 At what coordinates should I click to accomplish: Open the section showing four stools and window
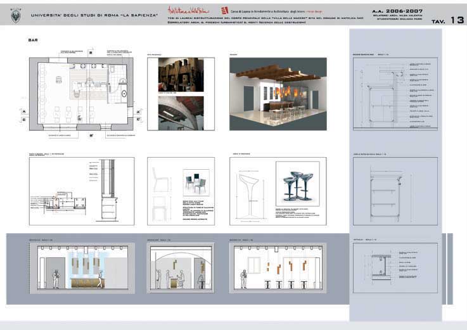[278, 269]
